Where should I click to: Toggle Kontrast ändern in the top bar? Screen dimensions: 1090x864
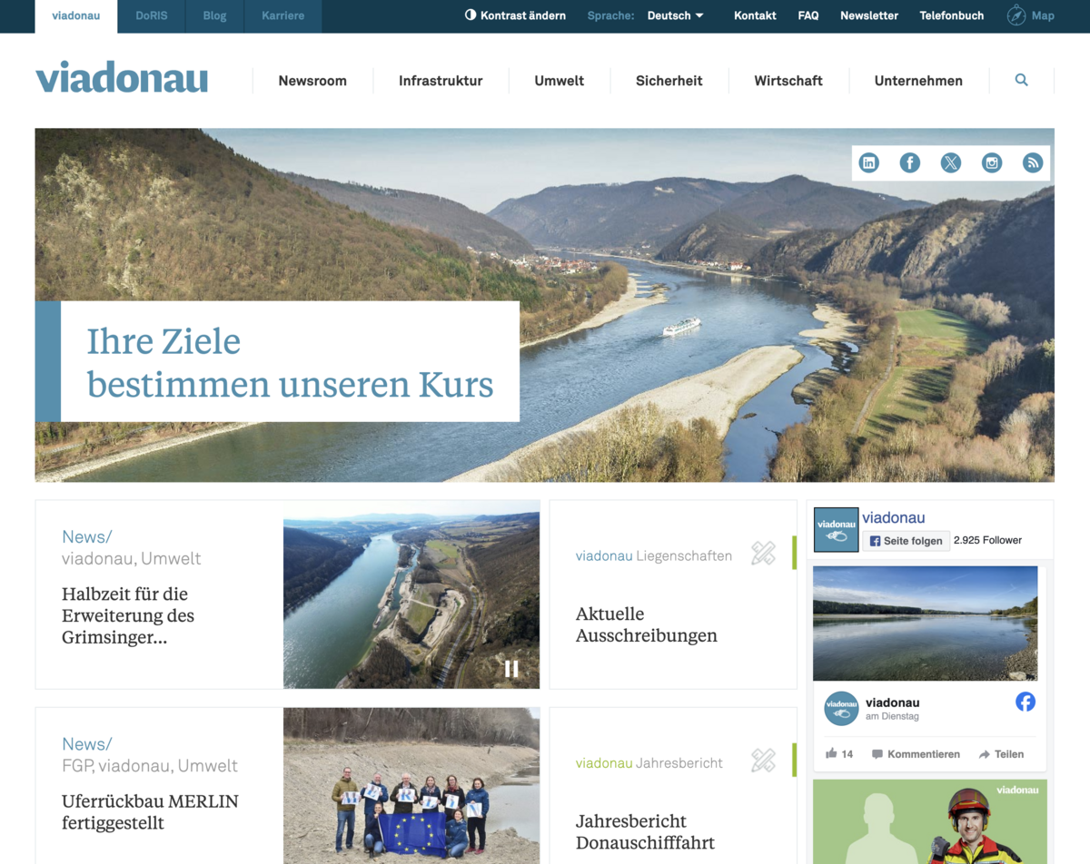tap(515, 15)
